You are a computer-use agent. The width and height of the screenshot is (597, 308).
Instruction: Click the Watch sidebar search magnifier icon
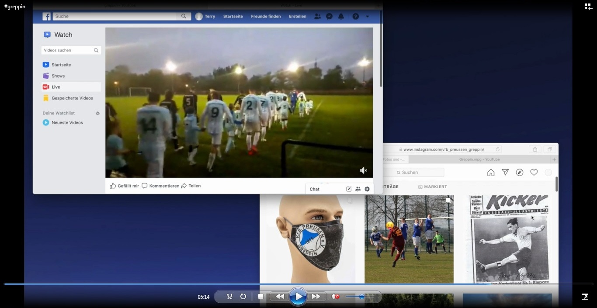pyautogui.click(x=96, y=50)
